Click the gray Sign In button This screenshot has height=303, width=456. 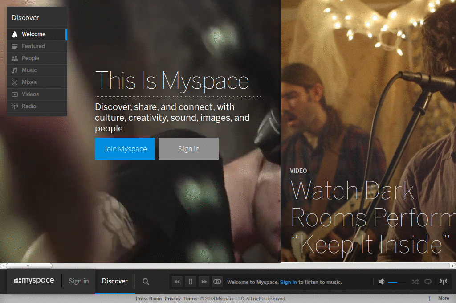(x=188, y=149)
